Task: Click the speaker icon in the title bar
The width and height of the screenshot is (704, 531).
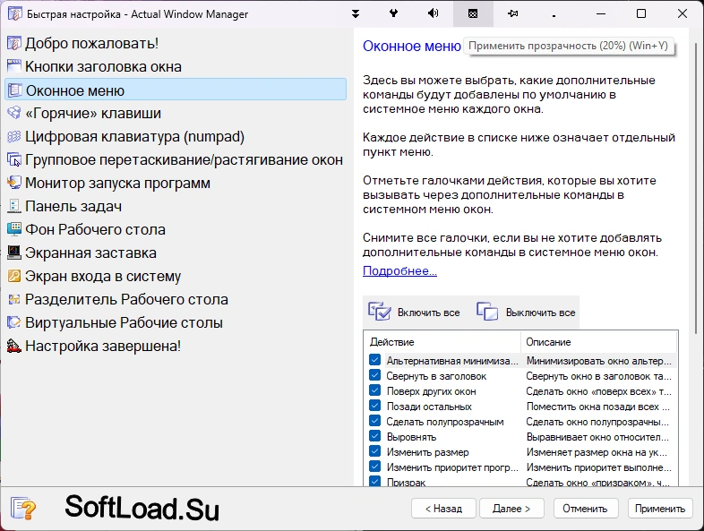Action: (433, 13)
